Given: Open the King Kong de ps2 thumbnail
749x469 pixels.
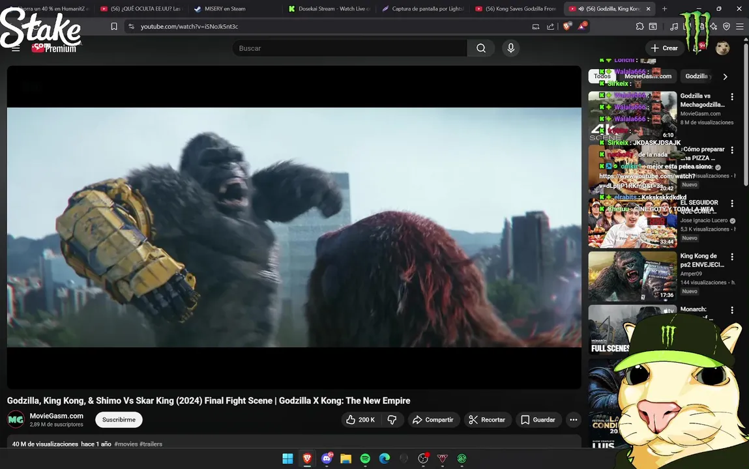Looking at the screenshot, I should pos(632,277).
